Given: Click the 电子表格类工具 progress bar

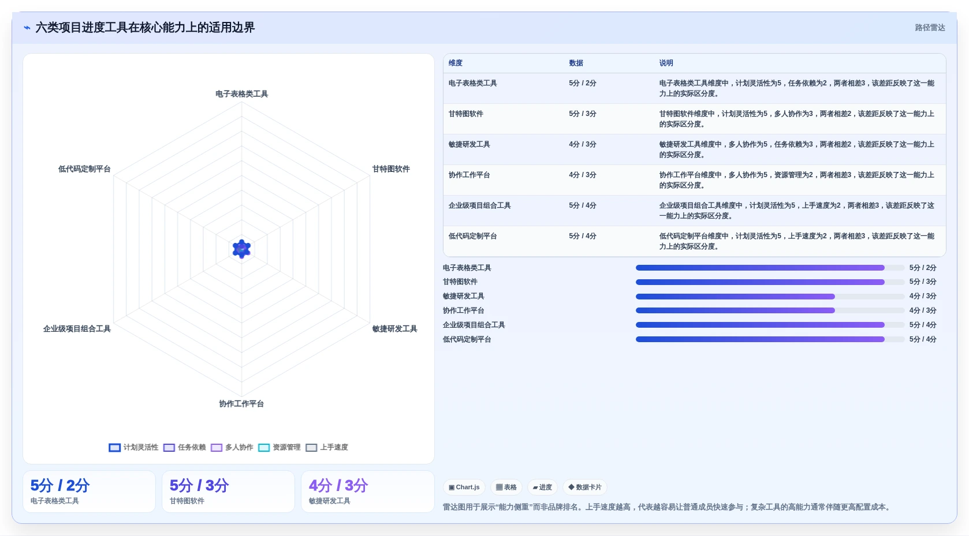Looking at the screenshot, I should pyautogui.click(x=770, y=268).
